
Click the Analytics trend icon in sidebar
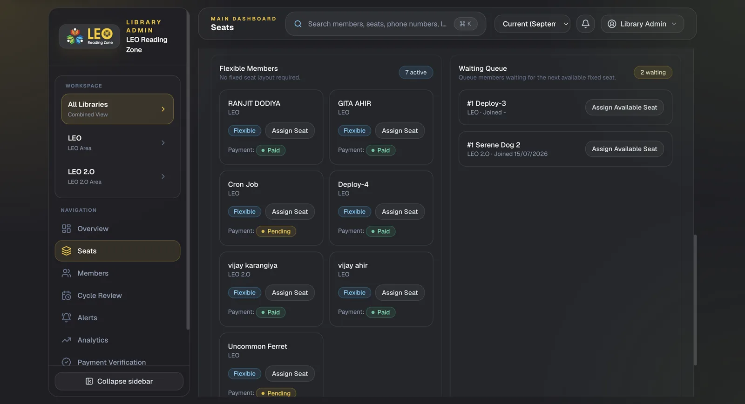tap(67, 340)
